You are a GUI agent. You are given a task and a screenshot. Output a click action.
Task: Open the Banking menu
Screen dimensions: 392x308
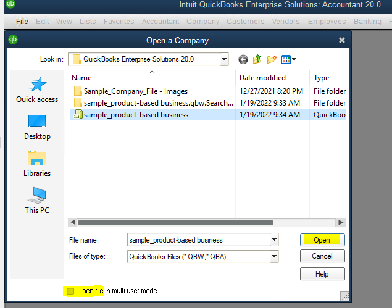[367, 22]
